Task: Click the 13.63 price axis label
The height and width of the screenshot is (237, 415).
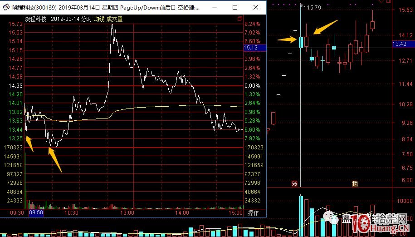Action: coord(15,121)
